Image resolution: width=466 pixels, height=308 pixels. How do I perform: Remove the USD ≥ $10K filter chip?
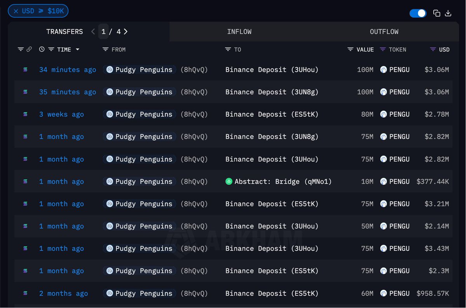(16, 11)
